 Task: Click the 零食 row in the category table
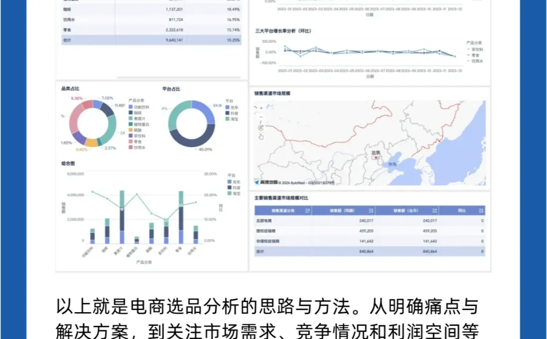point(151,30)
